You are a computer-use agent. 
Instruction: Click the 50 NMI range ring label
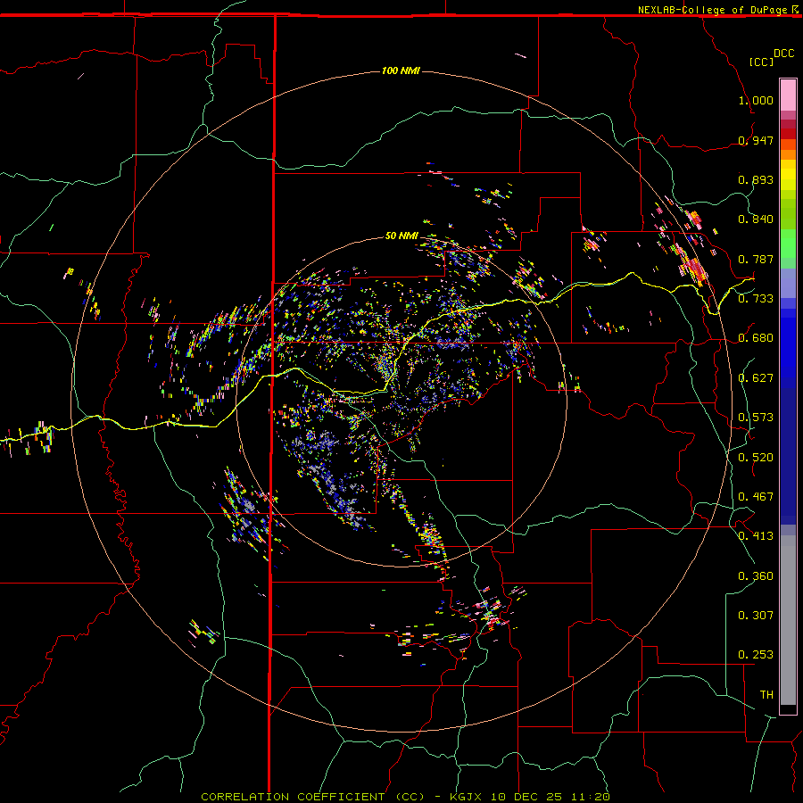(x=401, y=236)
